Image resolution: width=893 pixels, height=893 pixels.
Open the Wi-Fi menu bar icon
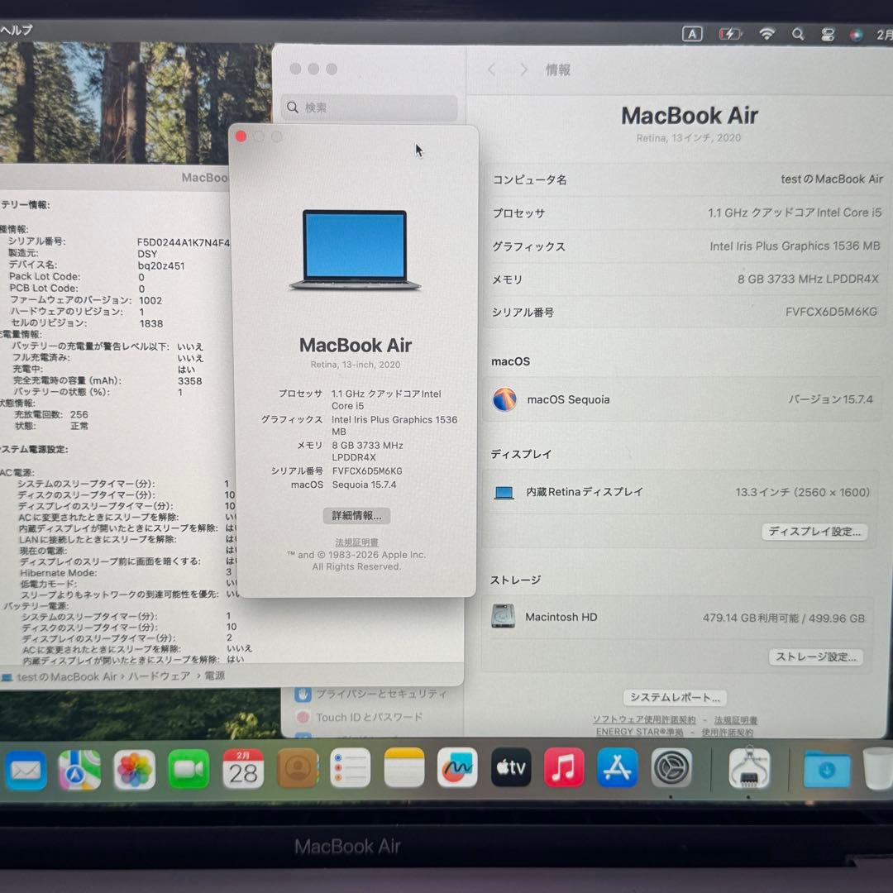click(x=767, y=34)
